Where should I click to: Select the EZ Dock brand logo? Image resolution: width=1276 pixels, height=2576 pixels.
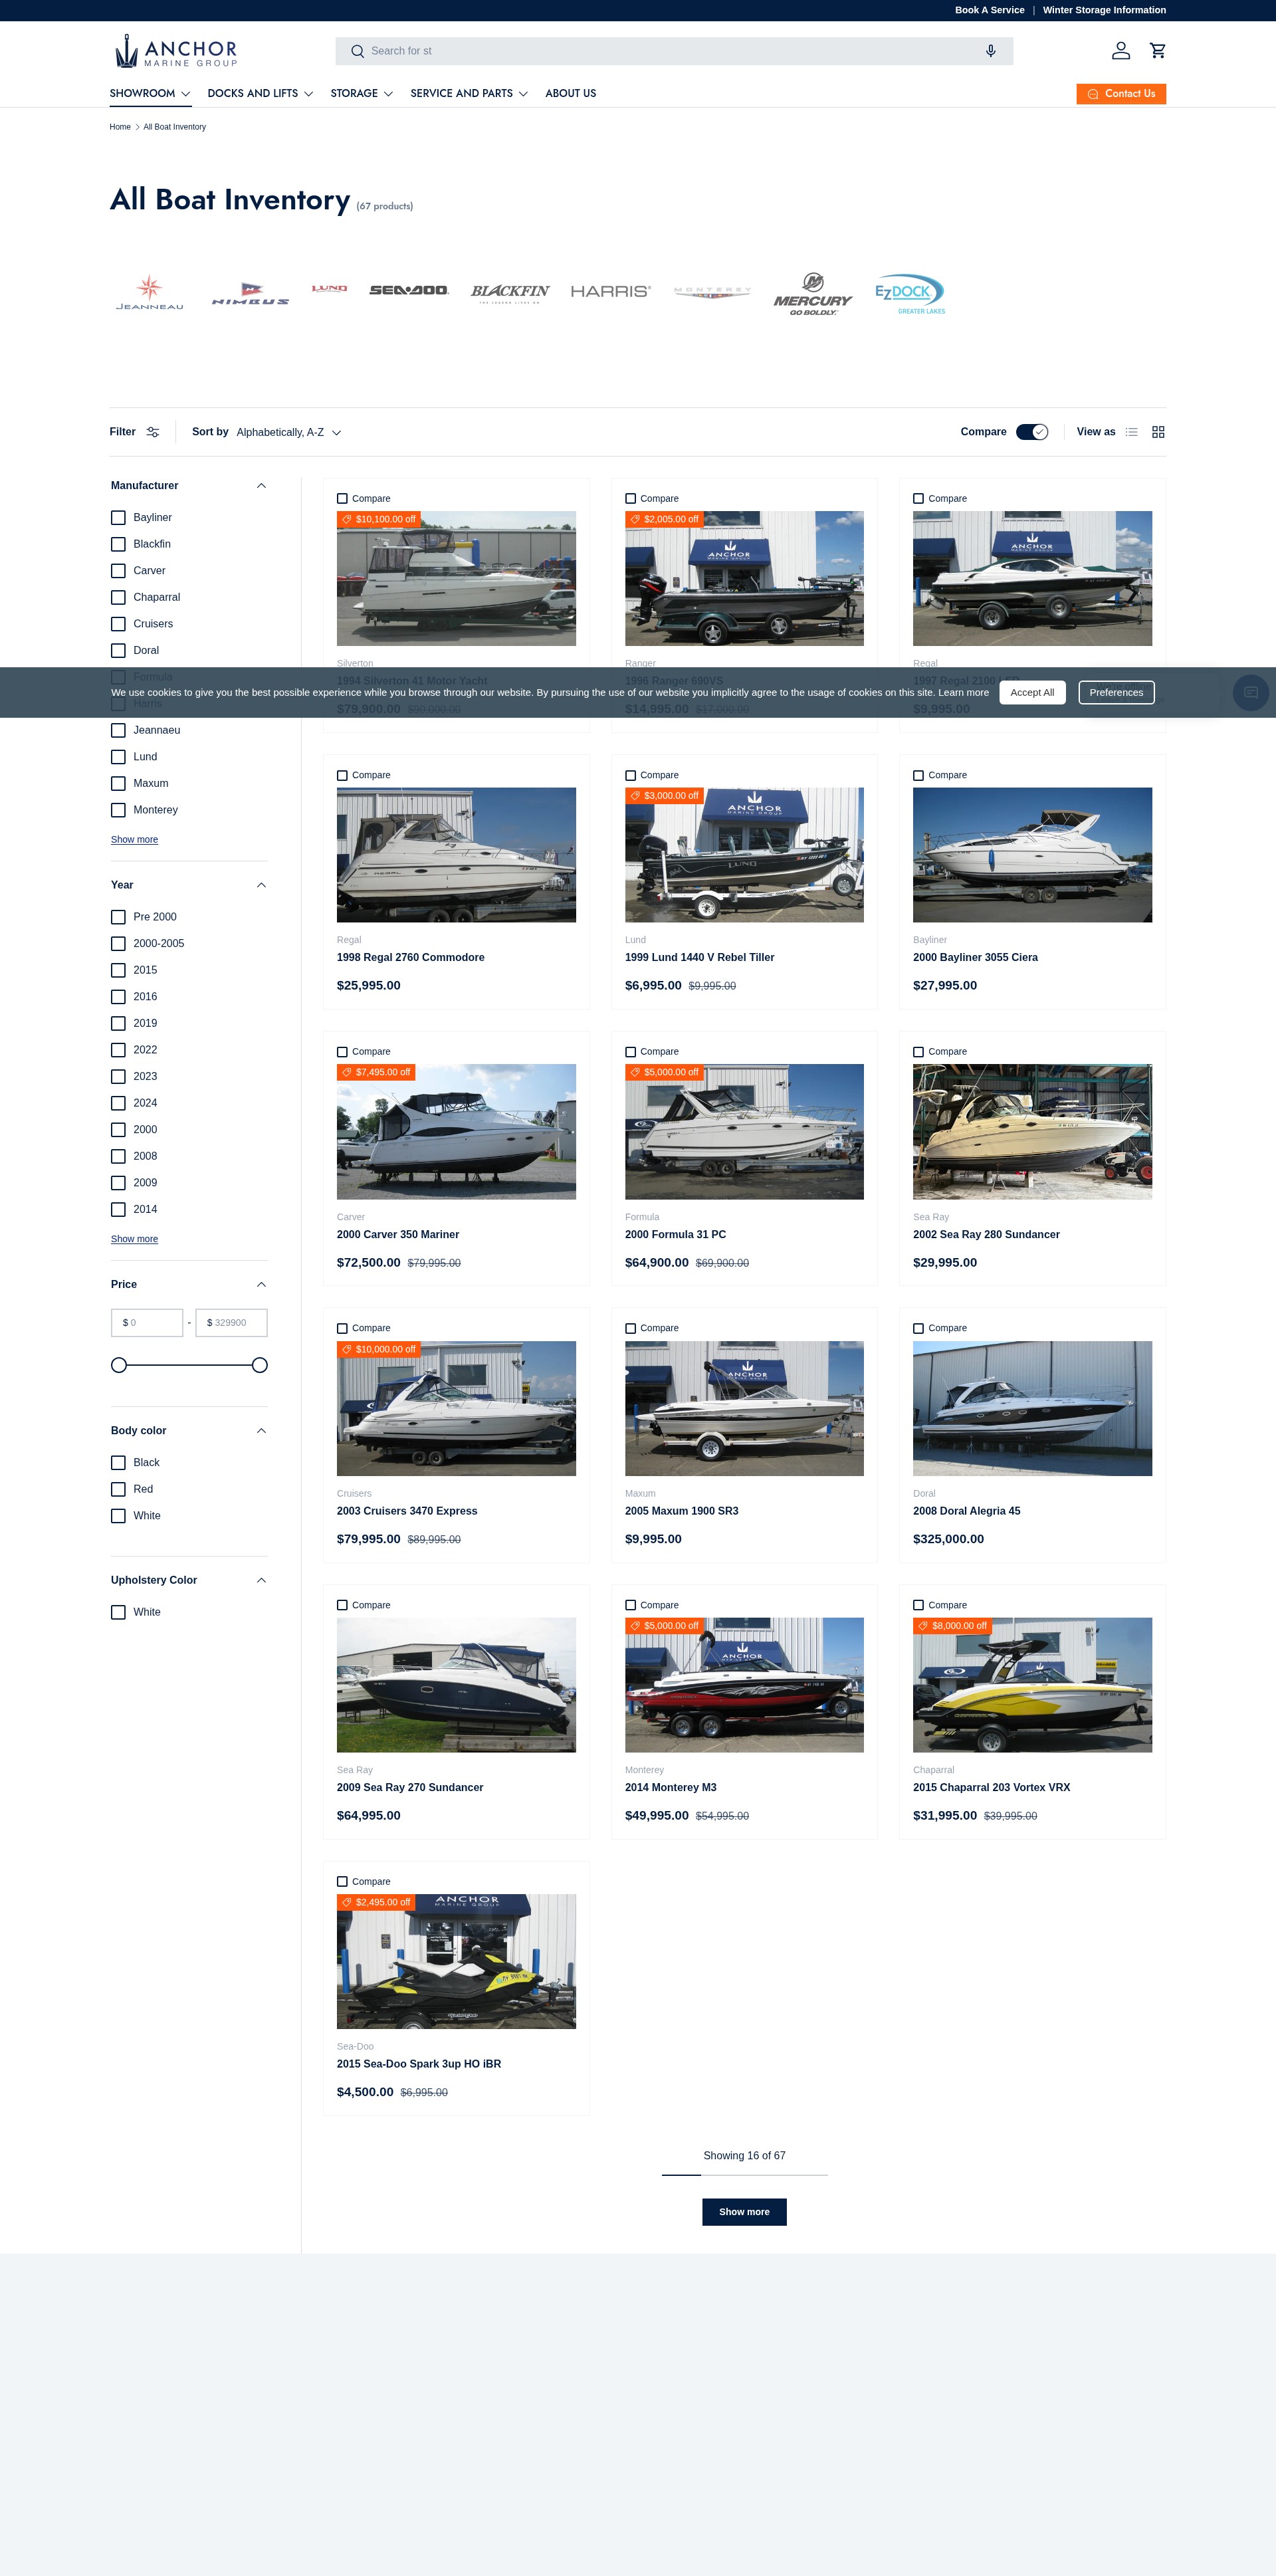910,294
